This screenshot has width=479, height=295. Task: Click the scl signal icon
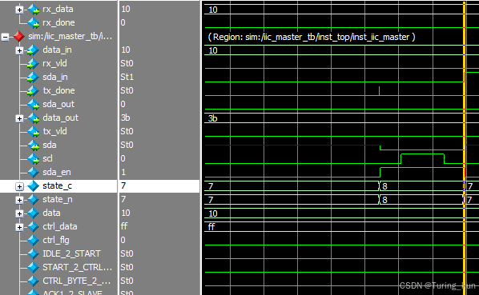(x=34, y=159)
